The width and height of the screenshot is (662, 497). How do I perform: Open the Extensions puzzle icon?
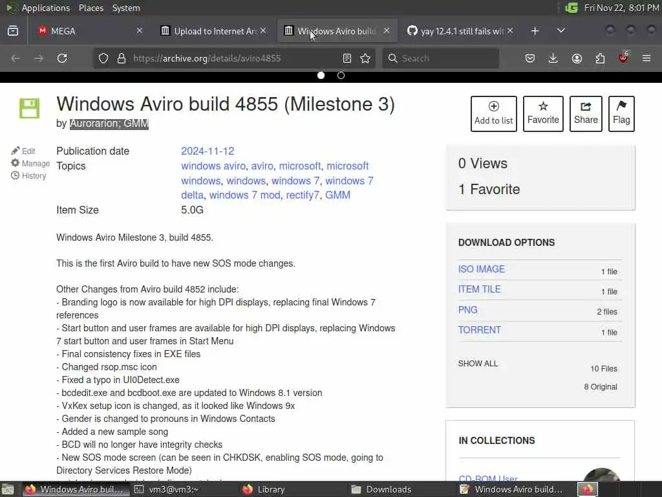click(x=600, y=58)
